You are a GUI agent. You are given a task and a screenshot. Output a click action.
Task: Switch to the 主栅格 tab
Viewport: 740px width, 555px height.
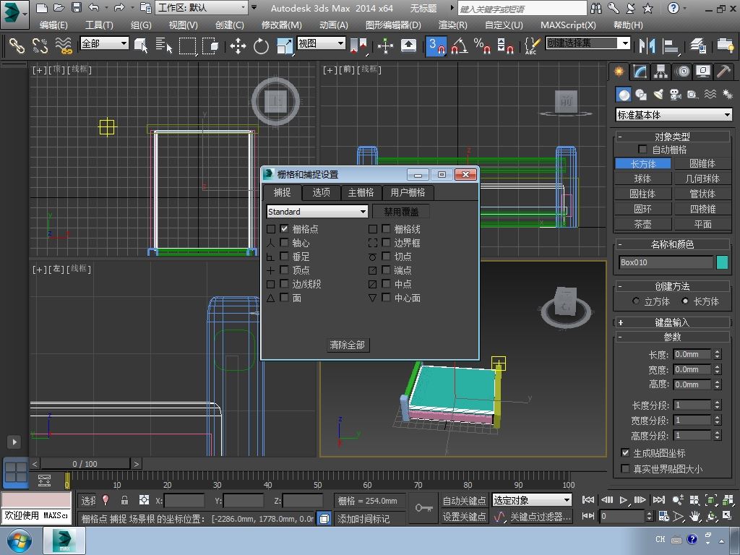point(361,192)
